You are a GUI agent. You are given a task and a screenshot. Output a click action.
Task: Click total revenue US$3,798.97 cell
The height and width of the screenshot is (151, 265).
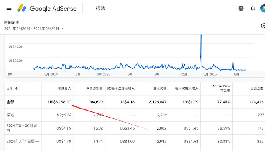click(60, 102)
